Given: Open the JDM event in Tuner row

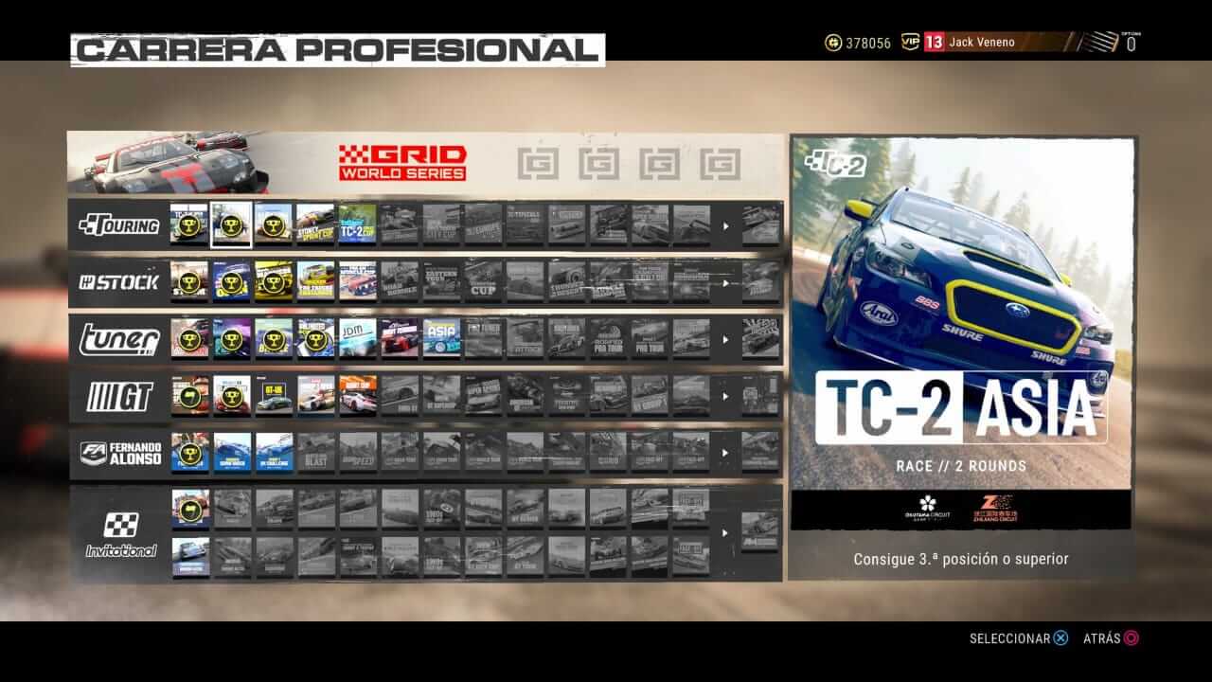Looking at the screenshot, I should [357, 338].
